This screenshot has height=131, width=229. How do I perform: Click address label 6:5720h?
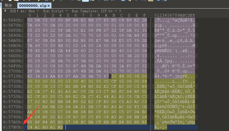pos(13,81)
